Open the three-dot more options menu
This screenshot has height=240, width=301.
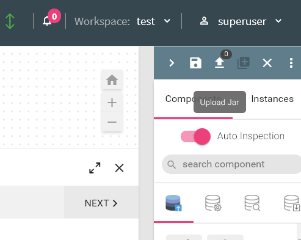[x=291, y=63]
